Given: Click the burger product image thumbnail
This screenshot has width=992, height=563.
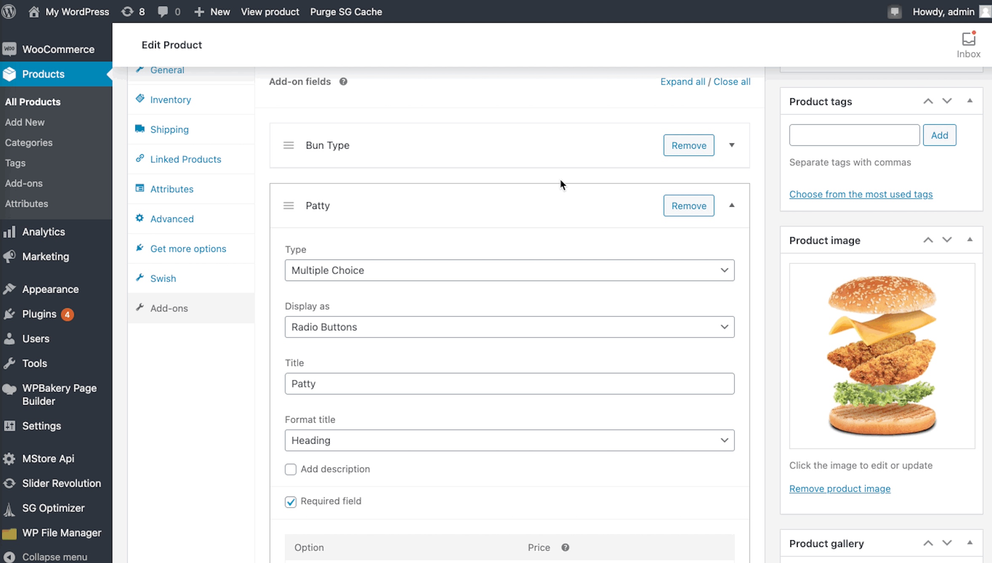Looking at the screenshot, I should coord(882,355).
